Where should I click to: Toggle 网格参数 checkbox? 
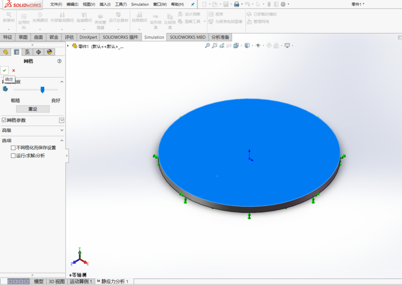(x=4, y=120)
